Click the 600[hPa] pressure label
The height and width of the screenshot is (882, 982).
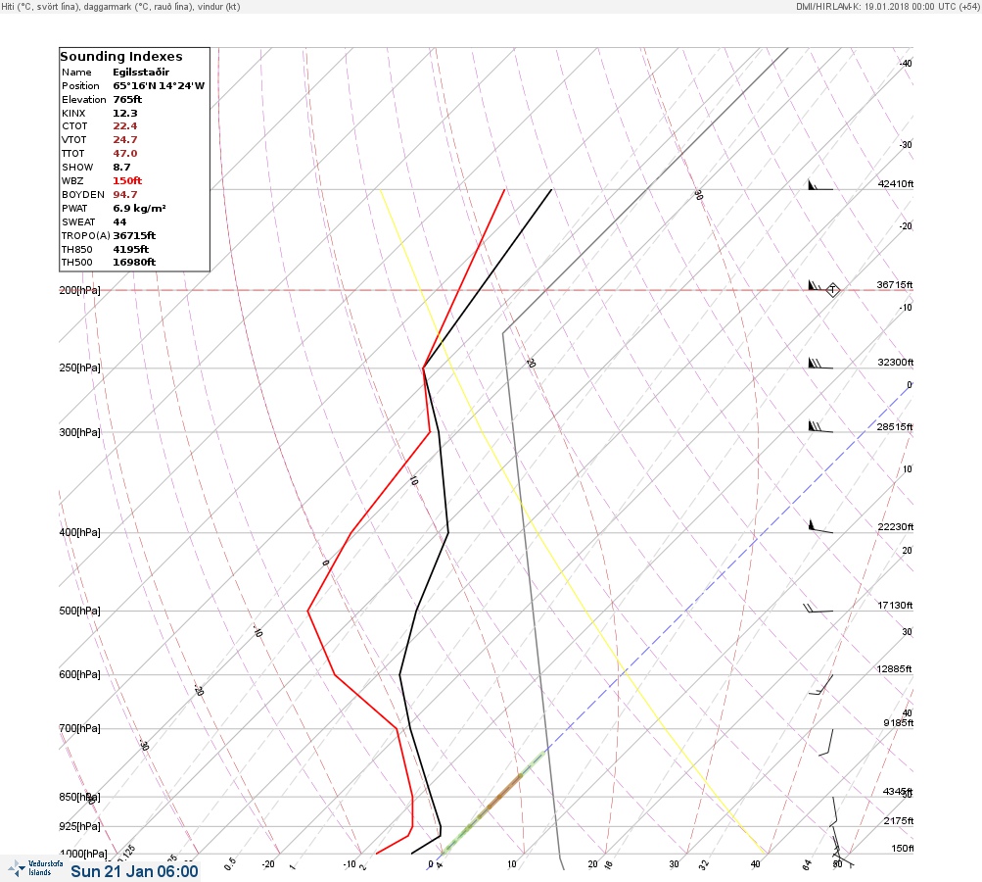pos(79,675)
